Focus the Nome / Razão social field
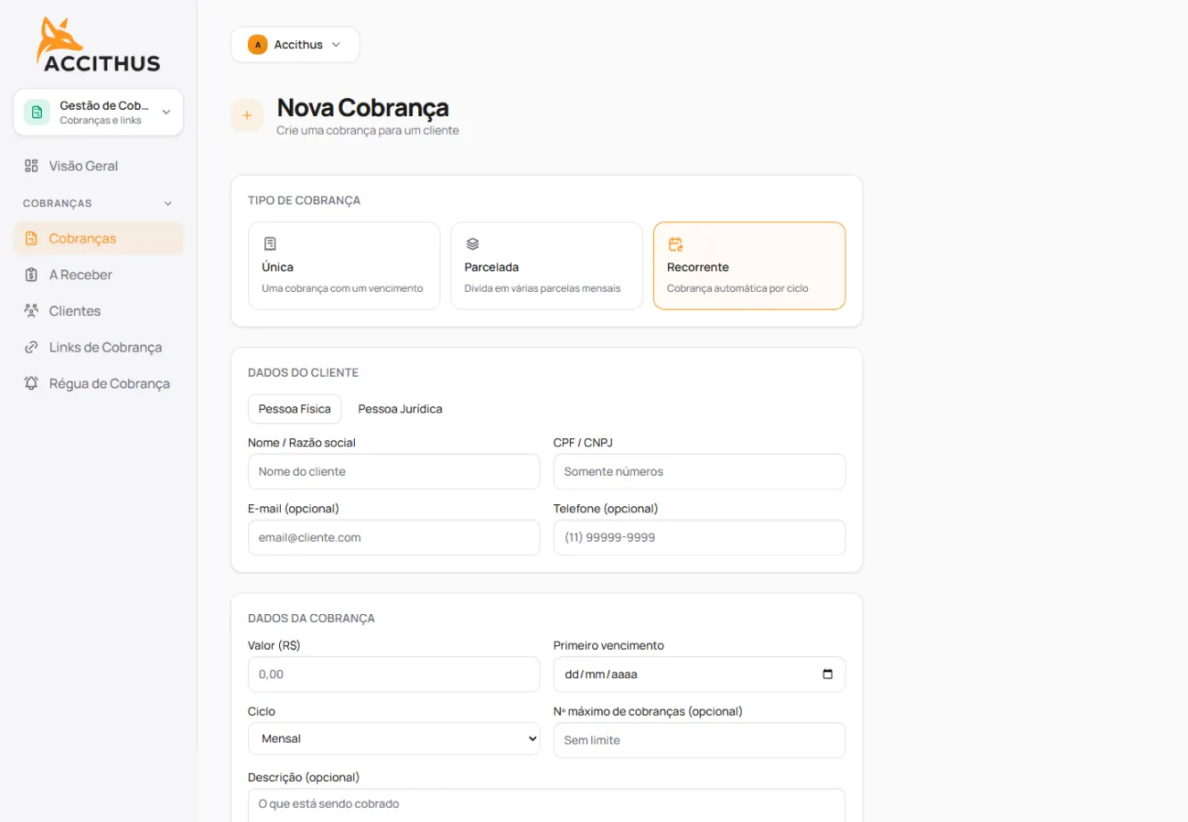Screen dimensions: 1188x822 pos(394,471)
